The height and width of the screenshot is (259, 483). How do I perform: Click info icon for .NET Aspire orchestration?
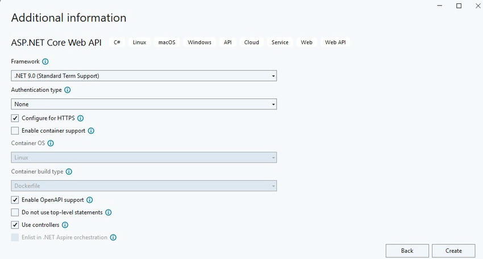[x=113, y=237]
